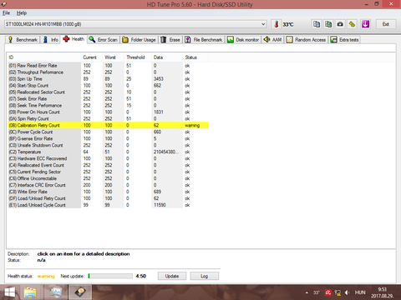Switch to the Error Scan tab
401x300 pixels.
point(104,40)
